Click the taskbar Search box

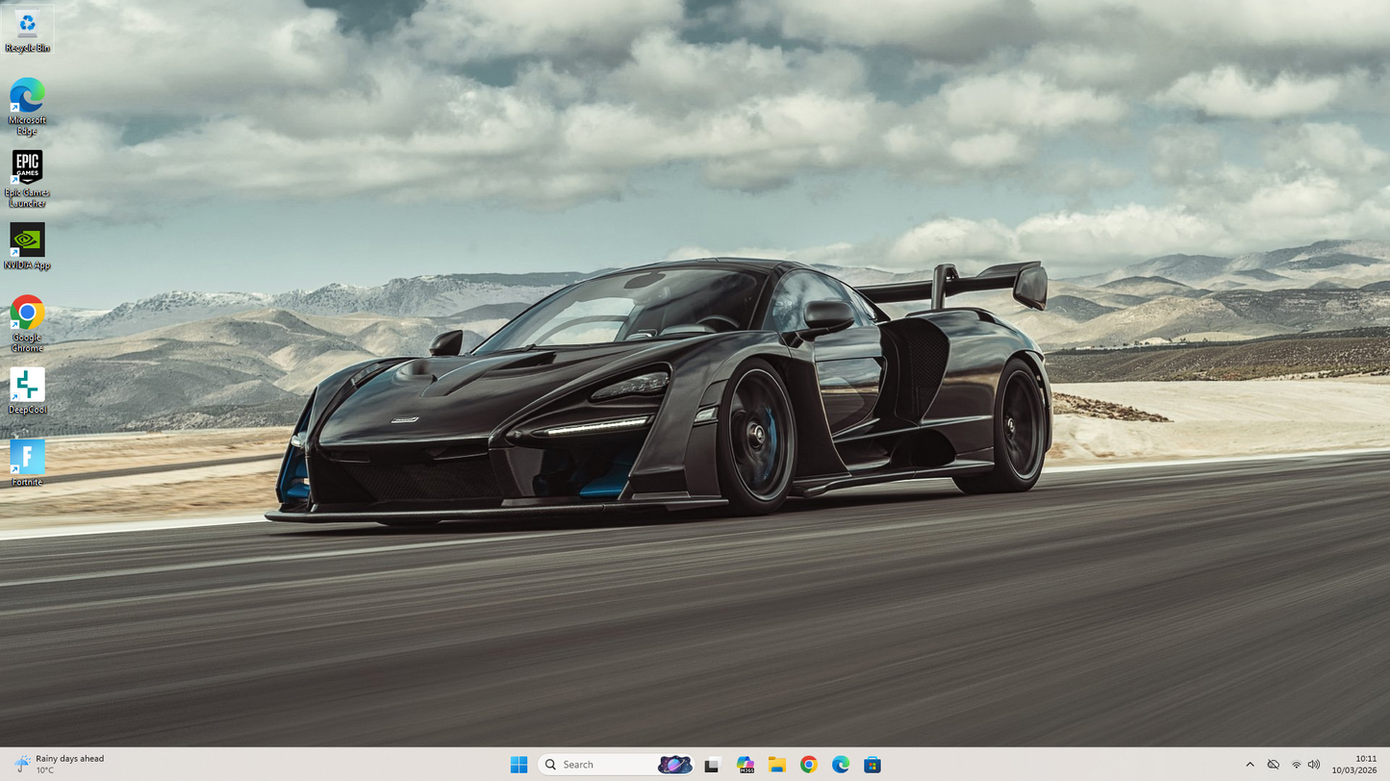[x=601, y=765]
